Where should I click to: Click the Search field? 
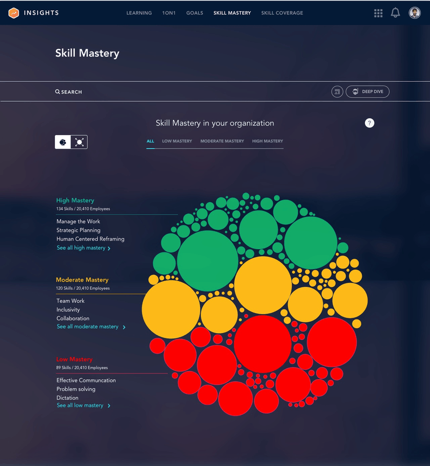[69, 92]
